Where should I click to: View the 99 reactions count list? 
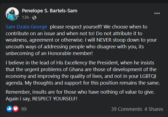pos(24,109)
